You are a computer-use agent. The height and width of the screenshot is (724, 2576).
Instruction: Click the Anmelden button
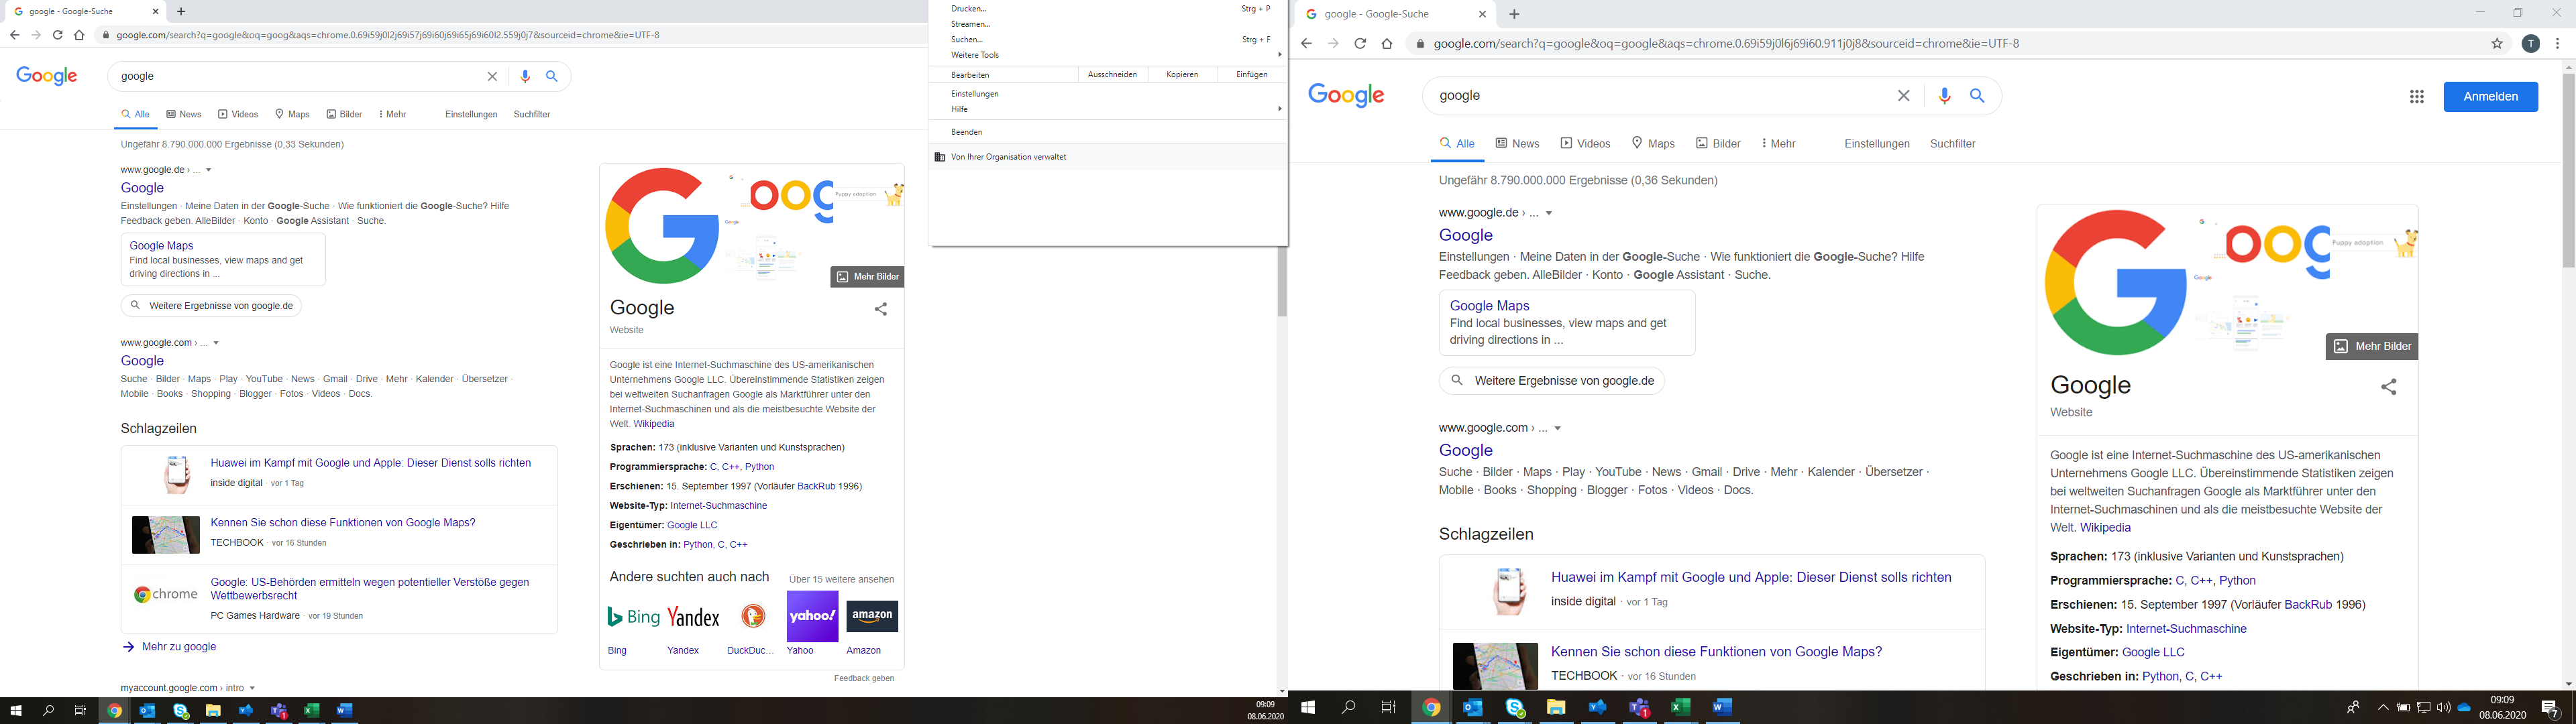[2490, 96]
